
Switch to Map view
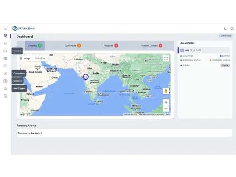point(27,59)
